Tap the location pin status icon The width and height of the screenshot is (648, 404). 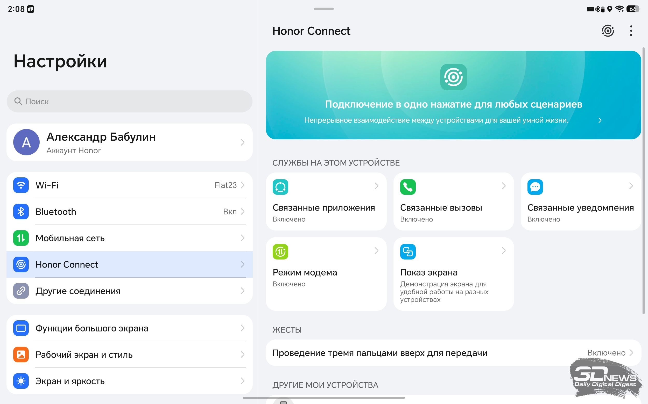point(609,9)
